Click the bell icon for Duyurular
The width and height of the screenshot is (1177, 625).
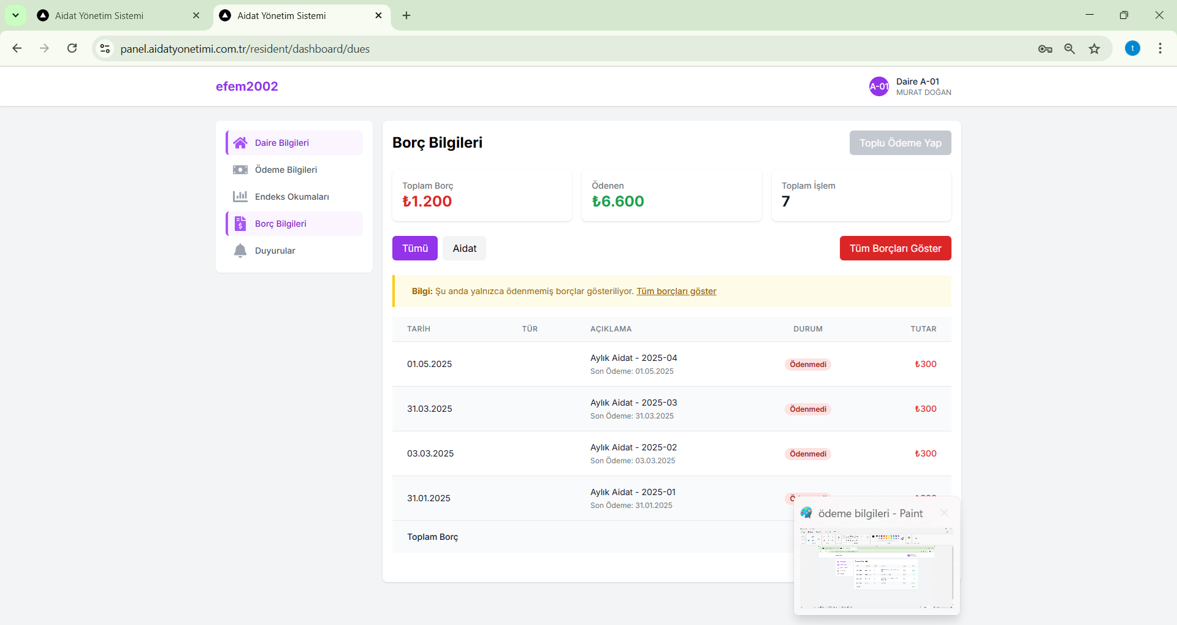[240, 251]
